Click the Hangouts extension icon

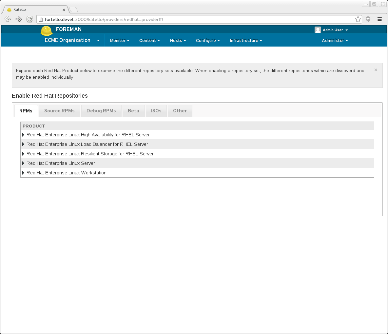point(368,19)
